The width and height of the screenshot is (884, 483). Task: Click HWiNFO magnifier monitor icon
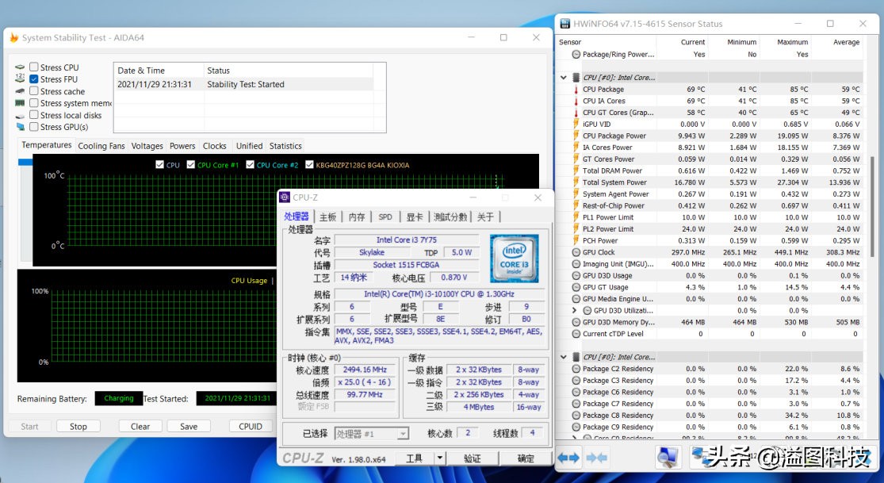[x=668, y=458]
